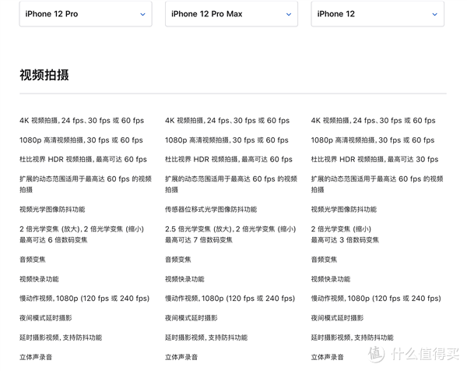The width and height of the screenshot is (467, 371).
Task: Open the iPhone 12 Pro model dropdown
Action: (85, 14)
